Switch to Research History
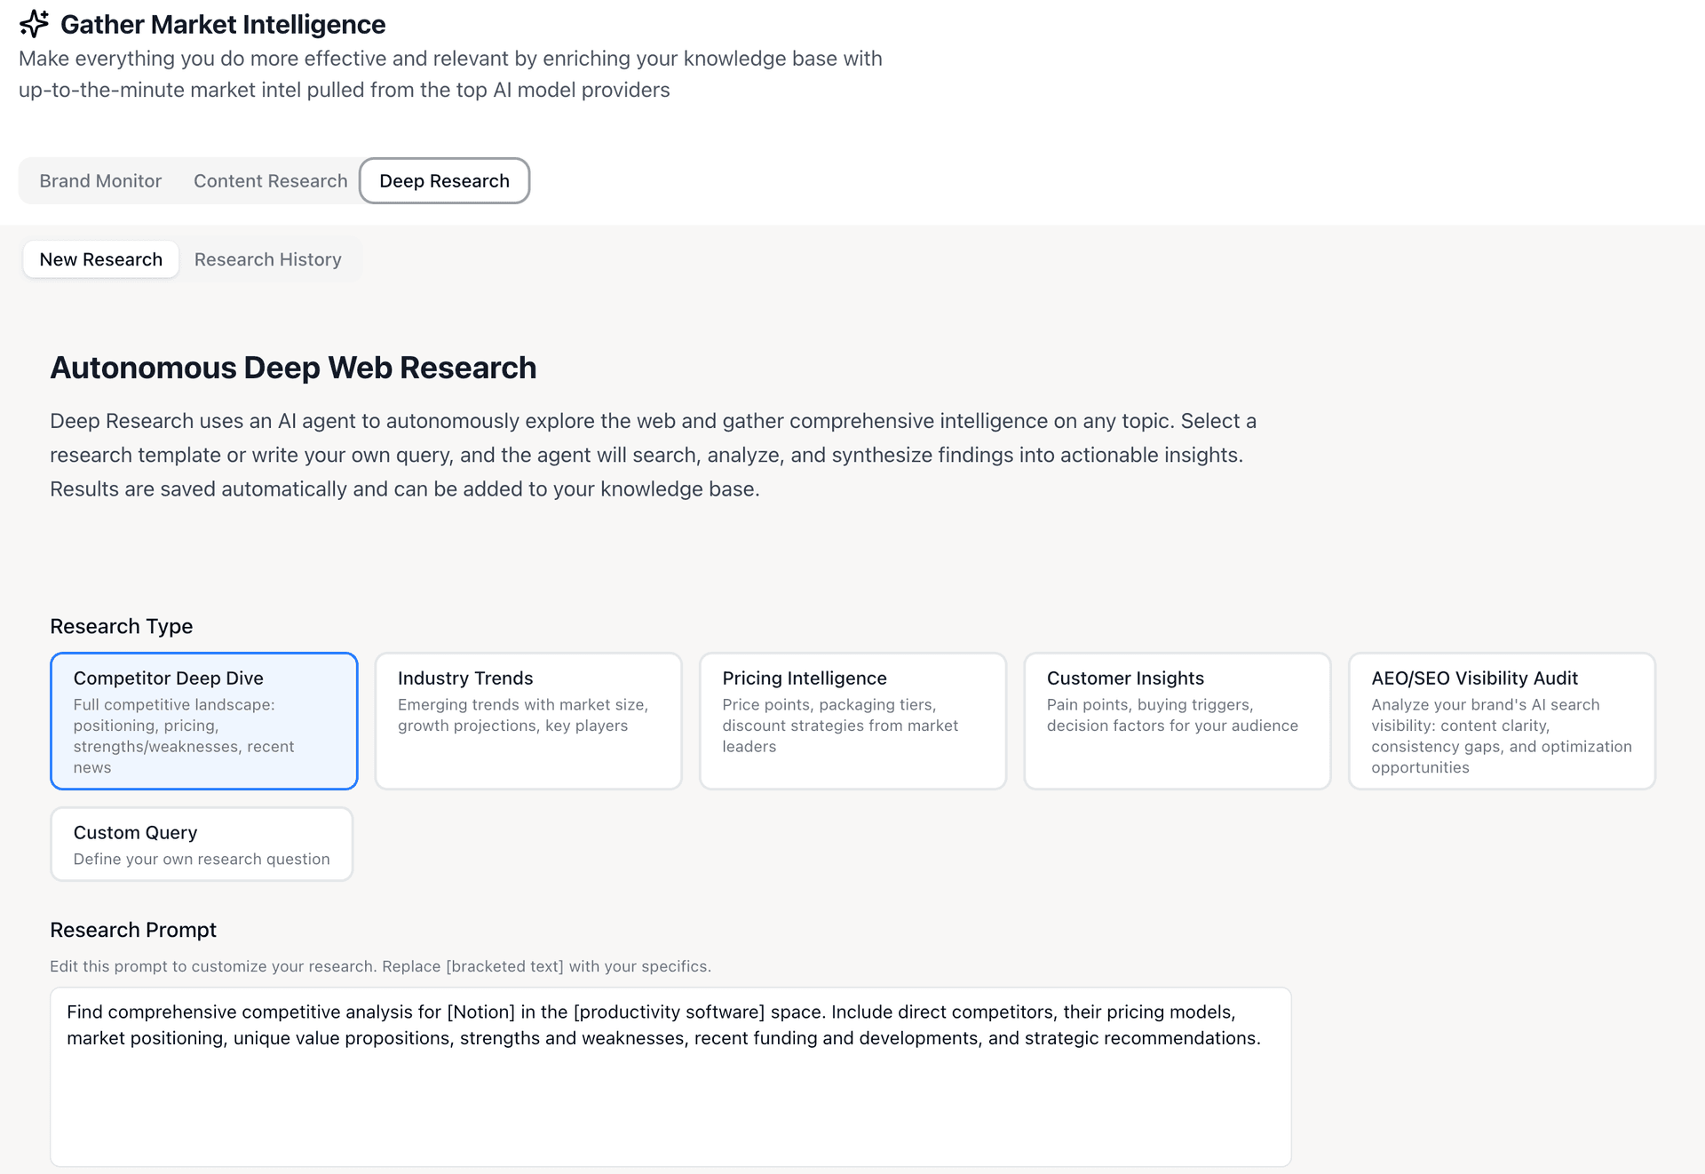1705x1174 pixels. pos(267,258)
